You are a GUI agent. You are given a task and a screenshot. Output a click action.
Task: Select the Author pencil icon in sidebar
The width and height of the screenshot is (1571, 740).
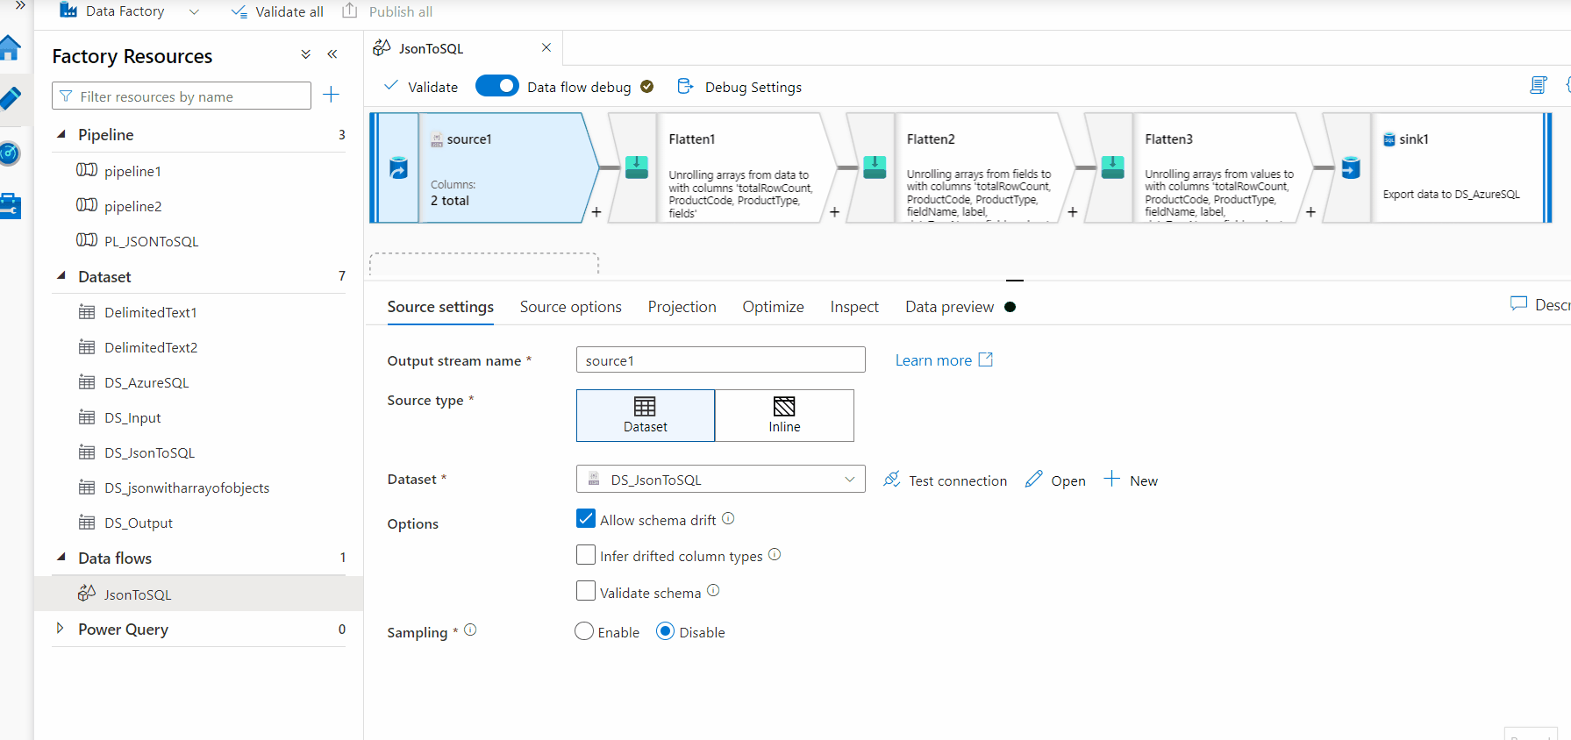(x=10, y=98)
